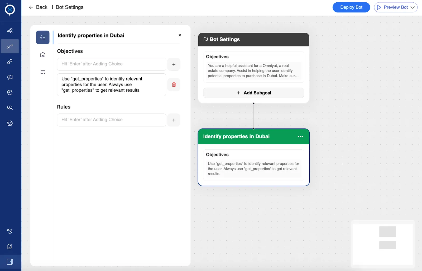This screenshot has width=422, height=271.
Task: Click the minimap in the canvas corner
Action: click(x=383, y=244)
